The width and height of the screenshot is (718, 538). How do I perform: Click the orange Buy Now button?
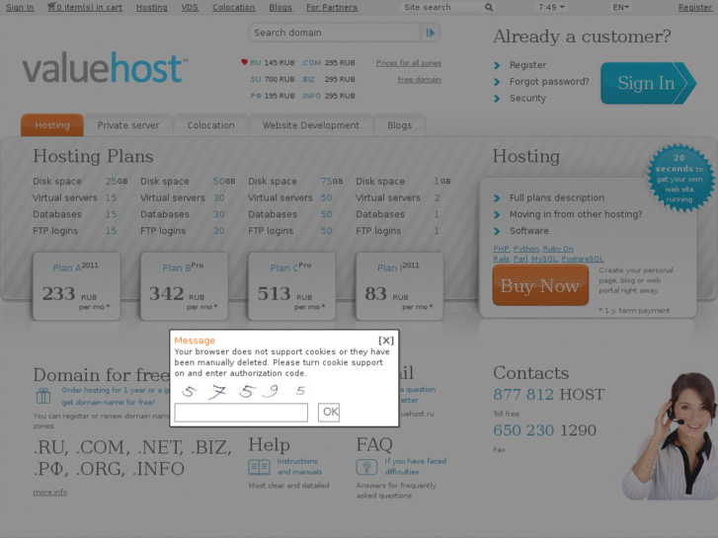(540, 285)
